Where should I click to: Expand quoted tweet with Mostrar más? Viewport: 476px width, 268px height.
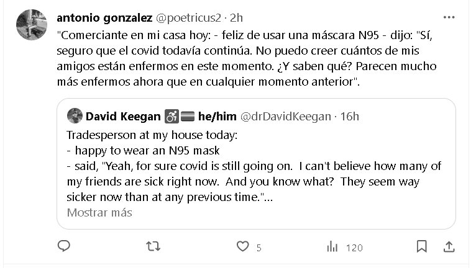pos(99,212)
